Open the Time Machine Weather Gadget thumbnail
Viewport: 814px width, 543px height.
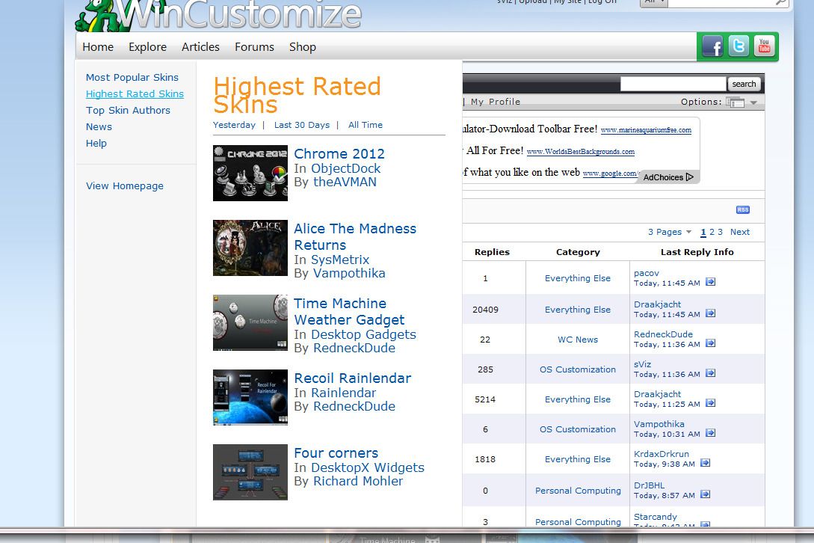click(250, 322)
